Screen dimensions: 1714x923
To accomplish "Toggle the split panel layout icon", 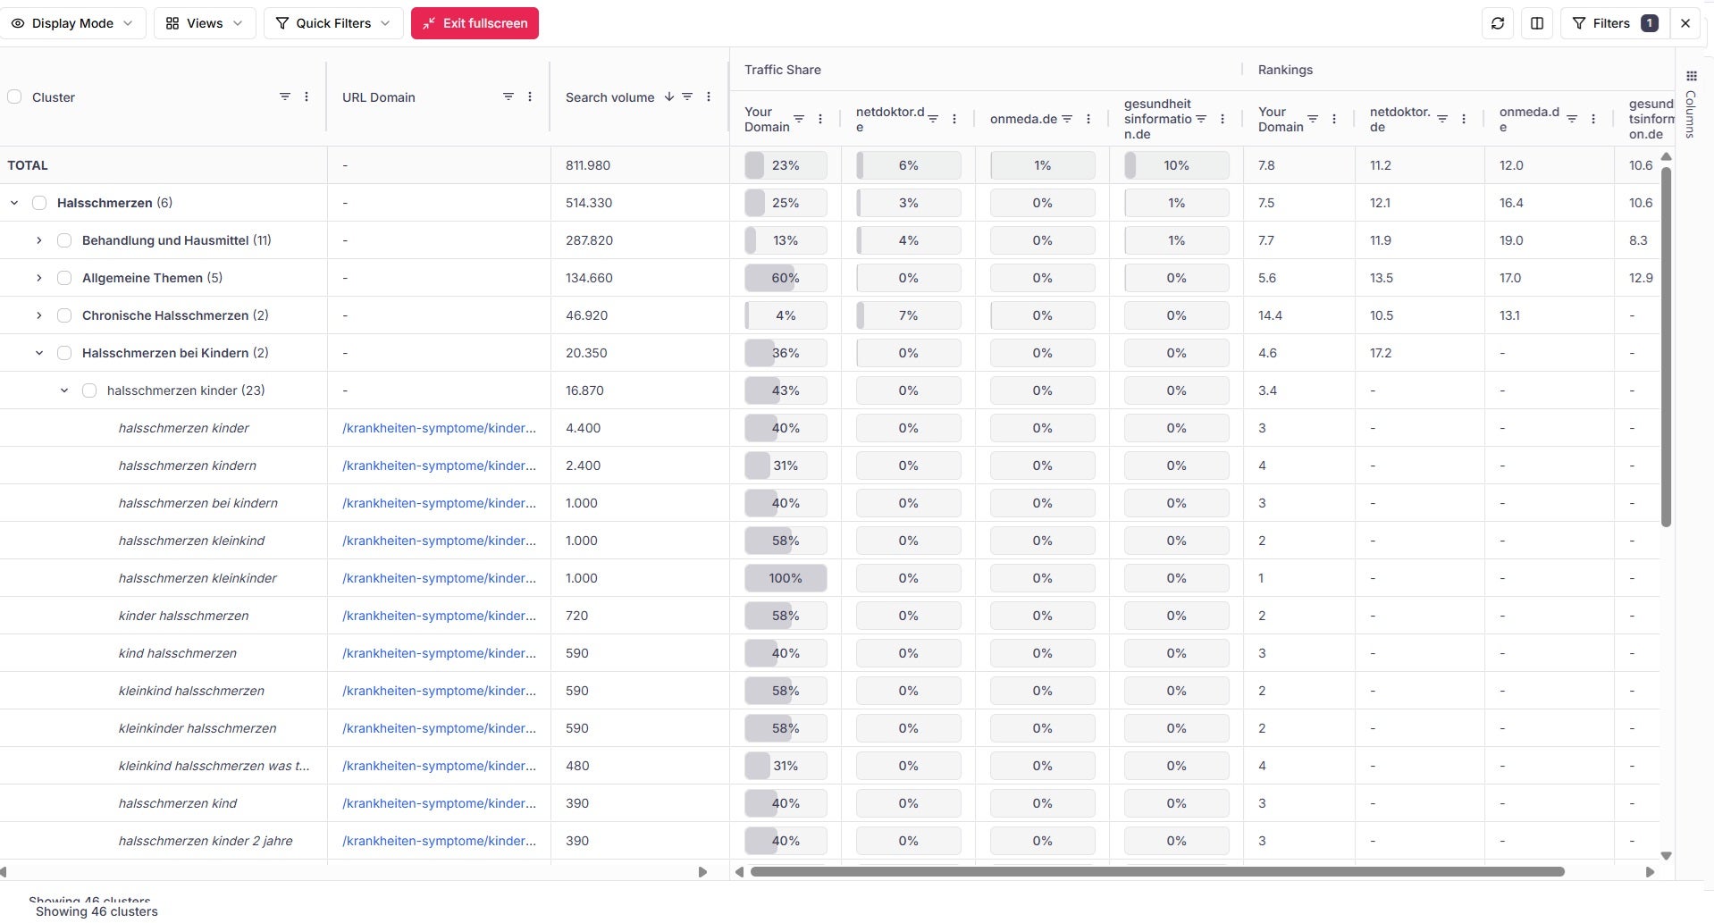I will pos(1537,23).
